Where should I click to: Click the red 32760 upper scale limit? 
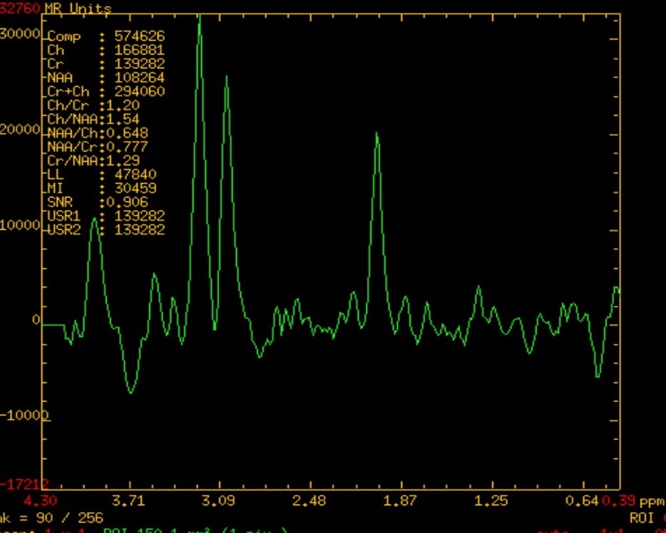pos(21,9)
